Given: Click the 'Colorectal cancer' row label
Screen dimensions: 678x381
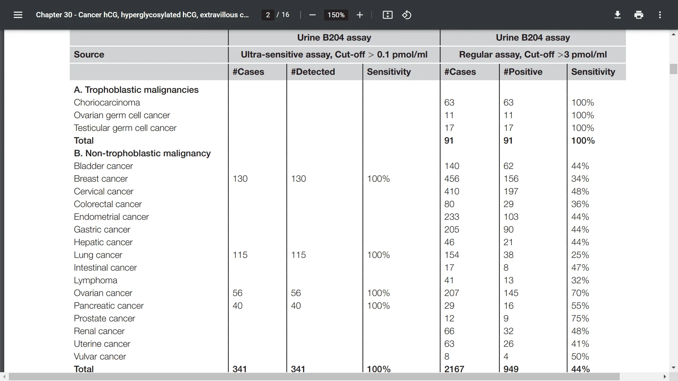Looking at the screenshot, I should 108,204.
